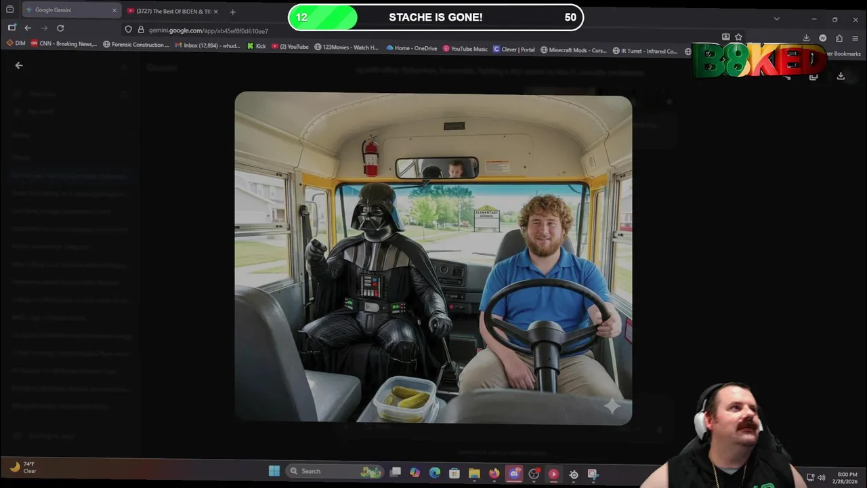Bookmark this page with the star
The width and height of the screenshot is (867, 488).
tap(738, 37)
